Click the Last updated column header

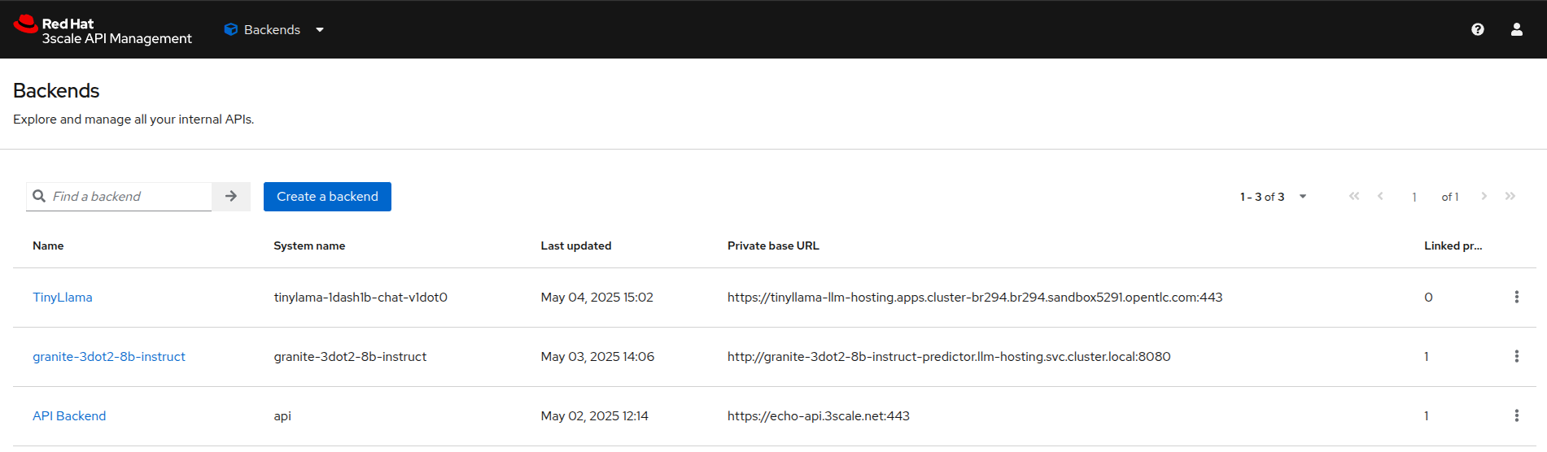point(576,246)
